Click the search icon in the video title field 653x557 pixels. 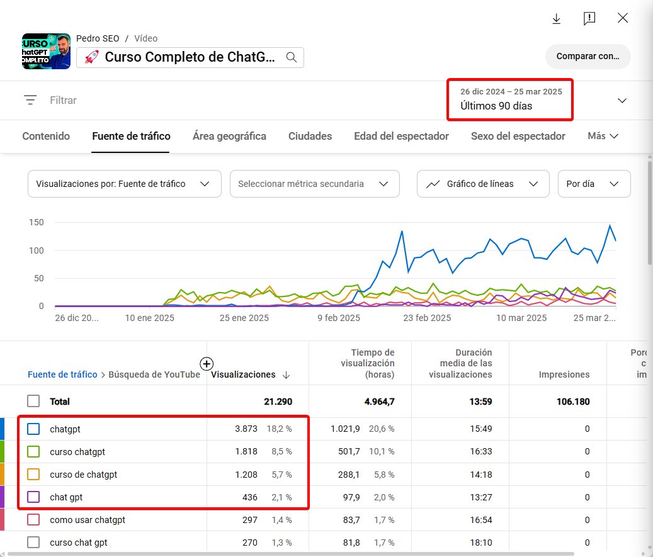tap(290, 57)
